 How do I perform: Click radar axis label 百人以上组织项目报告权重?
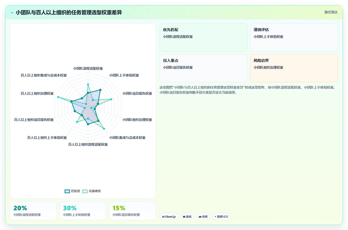click(34, 120)
